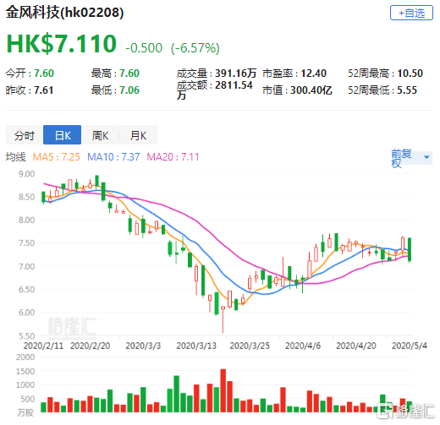The image size is (440, 425).
Task: Open the 周K weekly chart tab
Action: [x=100, y=135]
